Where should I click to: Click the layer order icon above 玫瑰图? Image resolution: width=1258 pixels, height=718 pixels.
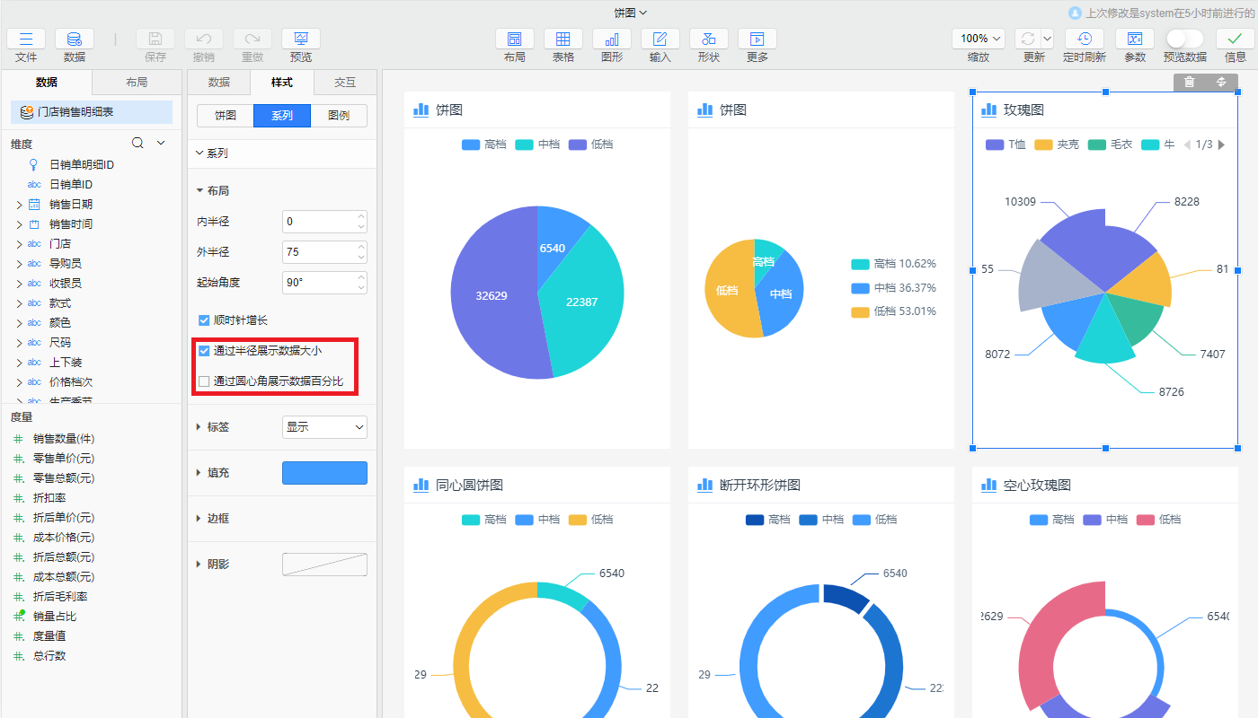[1221, 82]
